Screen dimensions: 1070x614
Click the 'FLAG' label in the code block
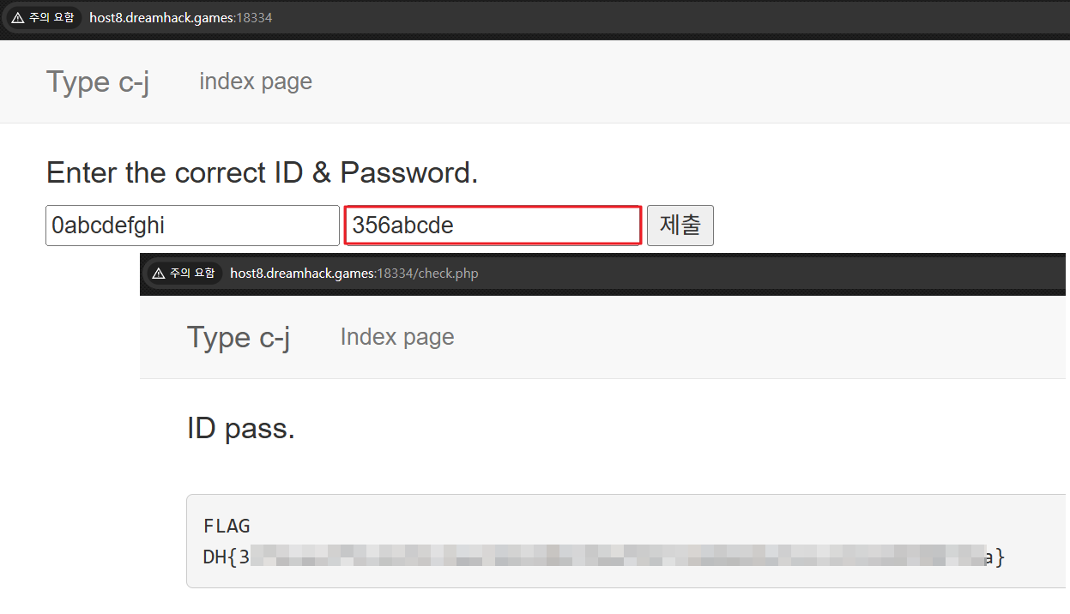tap(227, 526)
